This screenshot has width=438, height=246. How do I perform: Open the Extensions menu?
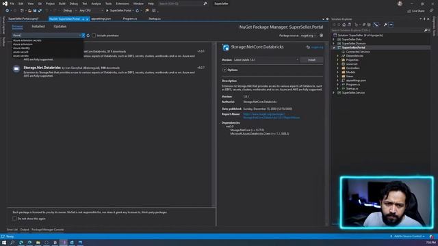(123, 3)
